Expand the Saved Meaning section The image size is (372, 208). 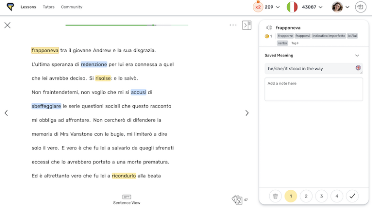[x=357, y=55]
